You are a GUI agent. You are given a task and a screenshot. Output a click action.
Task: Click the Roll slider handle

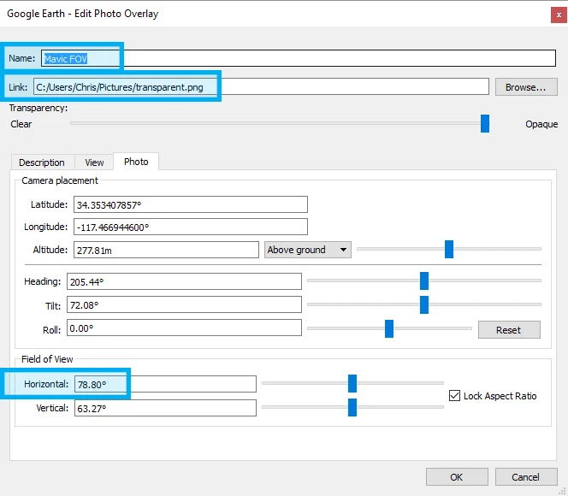click(389, 328)
